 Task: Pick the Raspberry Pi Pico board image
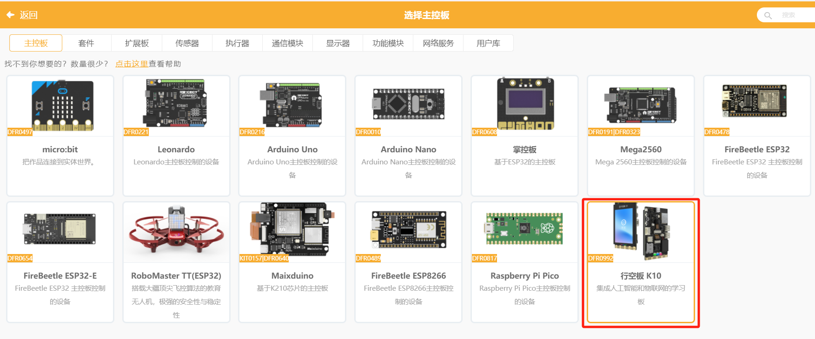pyautogui.click(x=524, y=228)
